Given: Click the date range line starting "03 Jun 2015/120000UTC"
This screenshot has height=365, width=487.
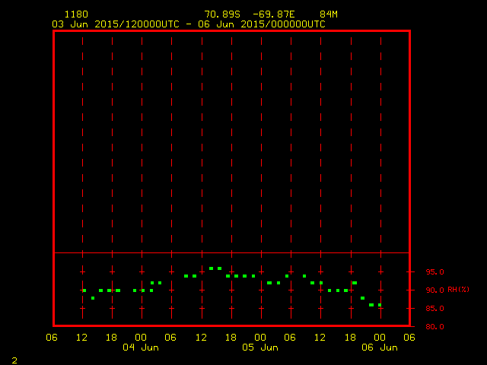Looking at the screenshot, I should [x=189, y=24].
